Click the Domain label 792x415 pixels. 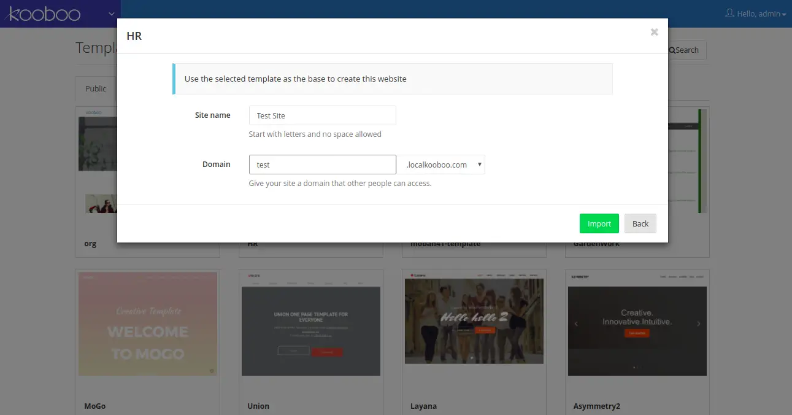pos(217,164)
